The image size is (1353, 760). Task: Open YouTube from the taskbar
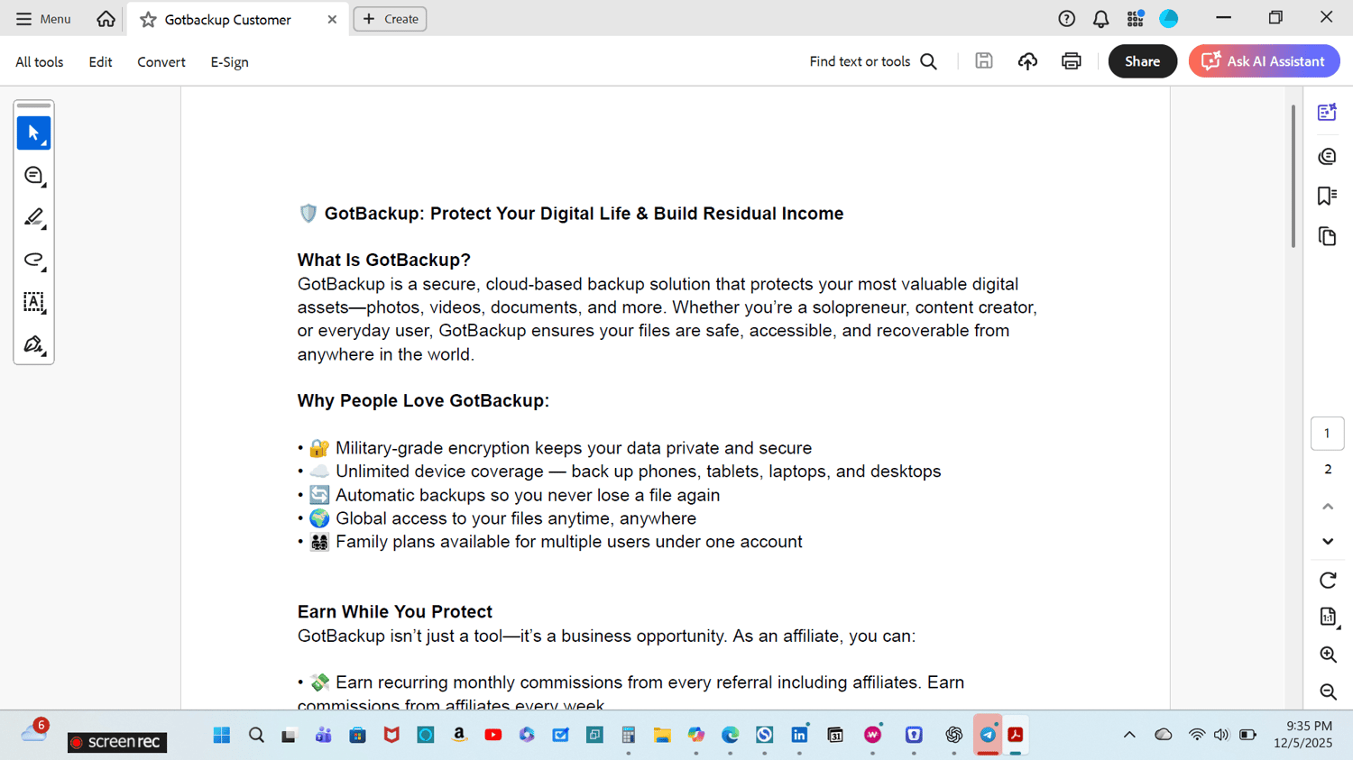coord(493,735)
